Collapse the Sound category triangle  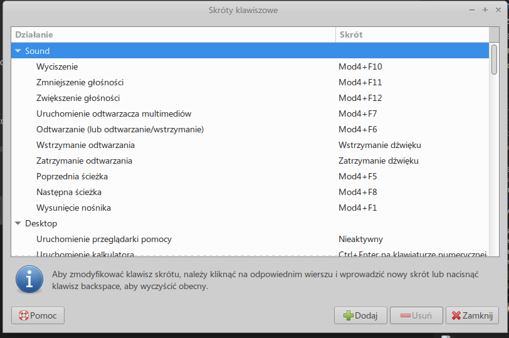point(18,51)
